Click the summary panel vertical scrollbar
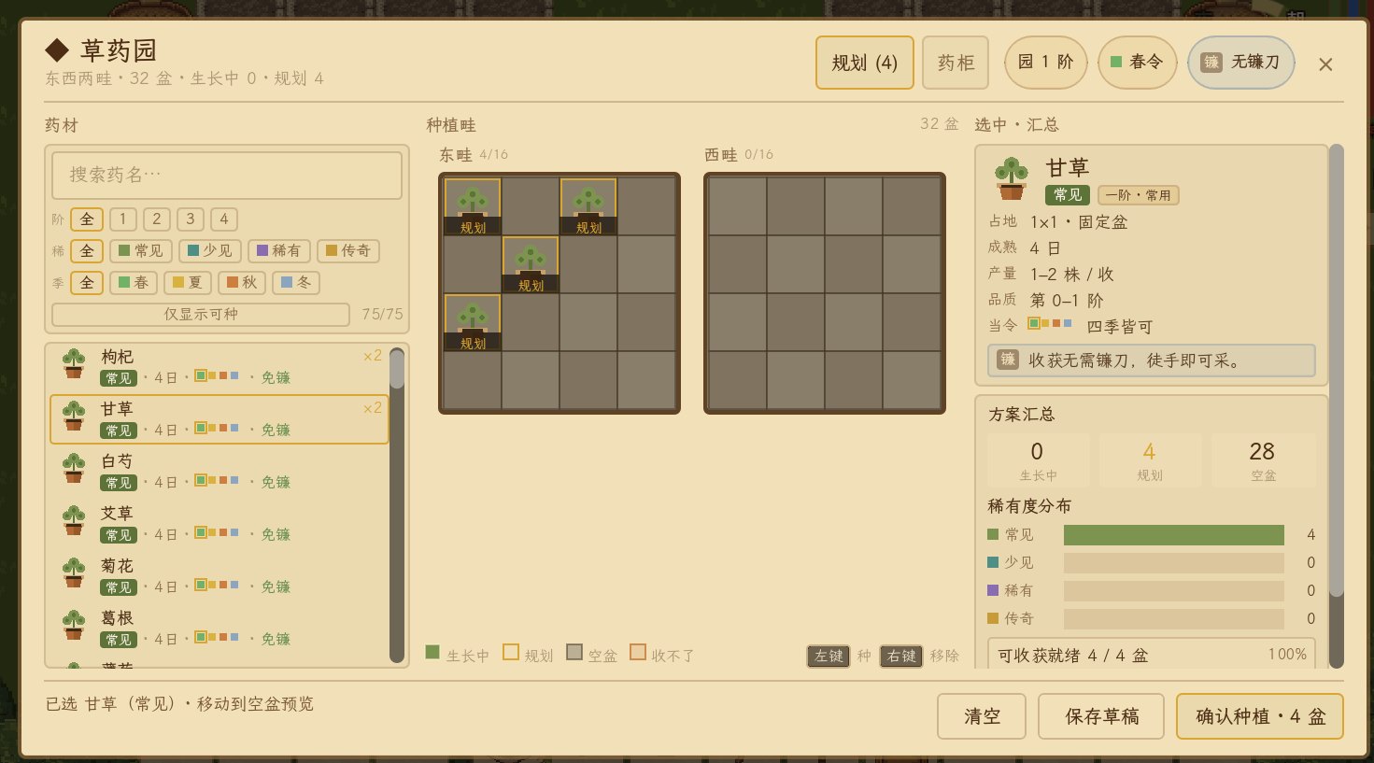1374x763 pixels. [1337, 406]
